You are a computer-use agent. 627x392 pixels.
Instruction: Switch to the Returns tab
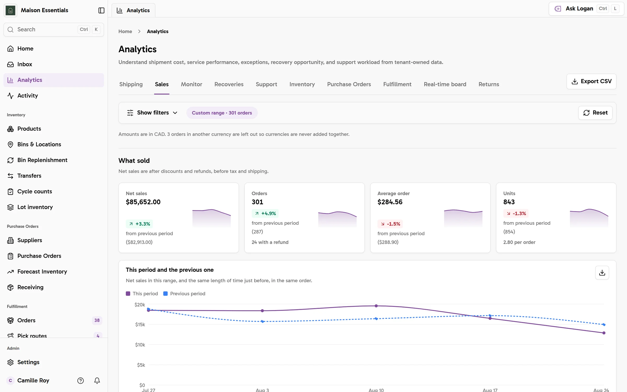click(x=489, y=84)
